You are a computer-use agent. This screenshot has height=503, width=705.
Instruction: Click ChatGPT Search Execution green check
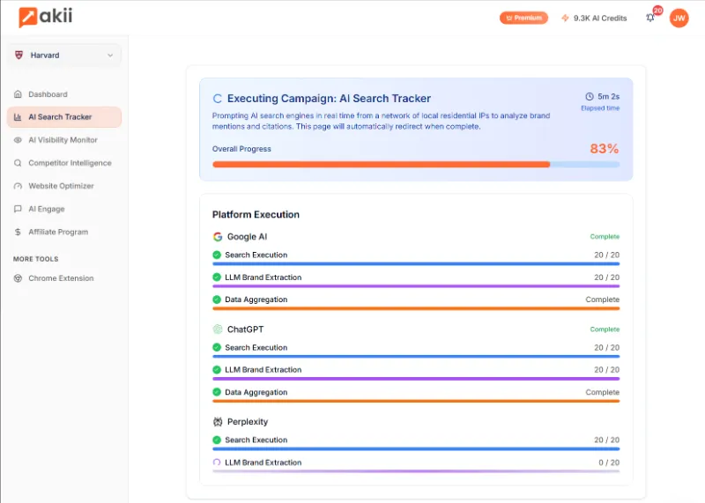(217, 347)
